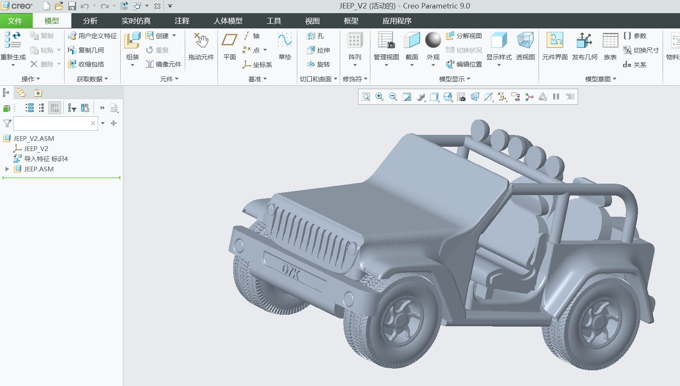680x386 pixels.
Task: Toggle Exploded View (分解视图)
Action: pos(464,36)
